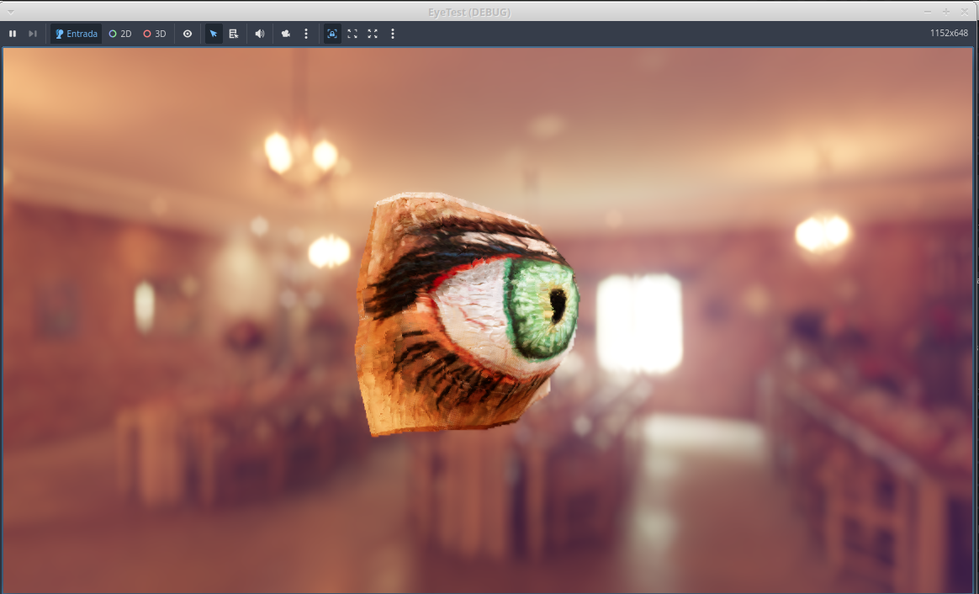Image resolution: width=979 pixels, height=594 pixels.
Task: Toggle camera override icon
Action: click(x=286, y=34)
